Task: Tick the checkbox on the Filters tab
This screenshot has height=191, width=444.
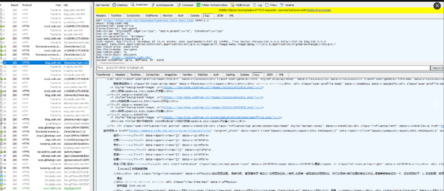Action: [x=267, y=5]
